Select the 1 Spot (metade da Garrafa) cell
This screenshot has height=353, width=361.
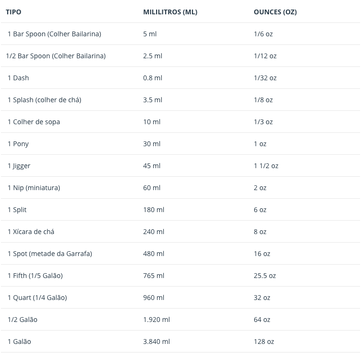pyautogui.click(x=49, y=254)
